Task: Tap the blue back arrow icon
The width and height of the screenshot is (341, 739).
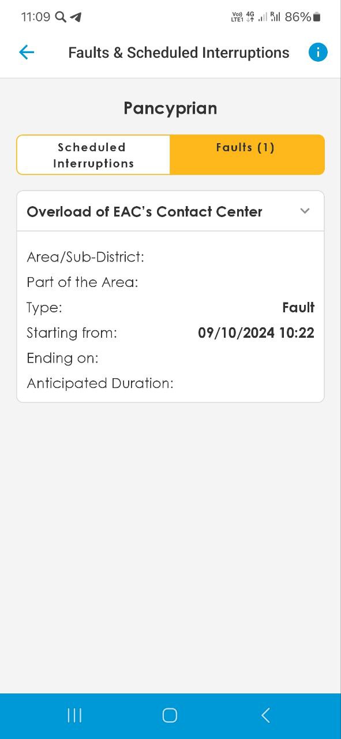Action: 27,53
